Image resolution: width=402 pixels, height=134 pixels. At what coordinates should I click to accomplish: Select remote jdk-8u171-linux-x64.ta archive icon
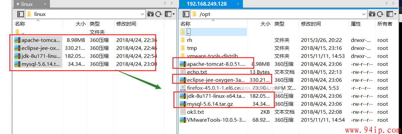pyautogui.click(x=183, y=96)
